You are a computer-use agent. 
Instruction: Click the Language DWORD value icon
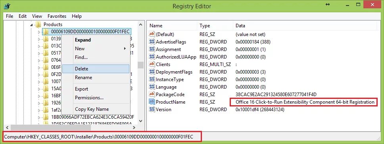coord(152,87)
